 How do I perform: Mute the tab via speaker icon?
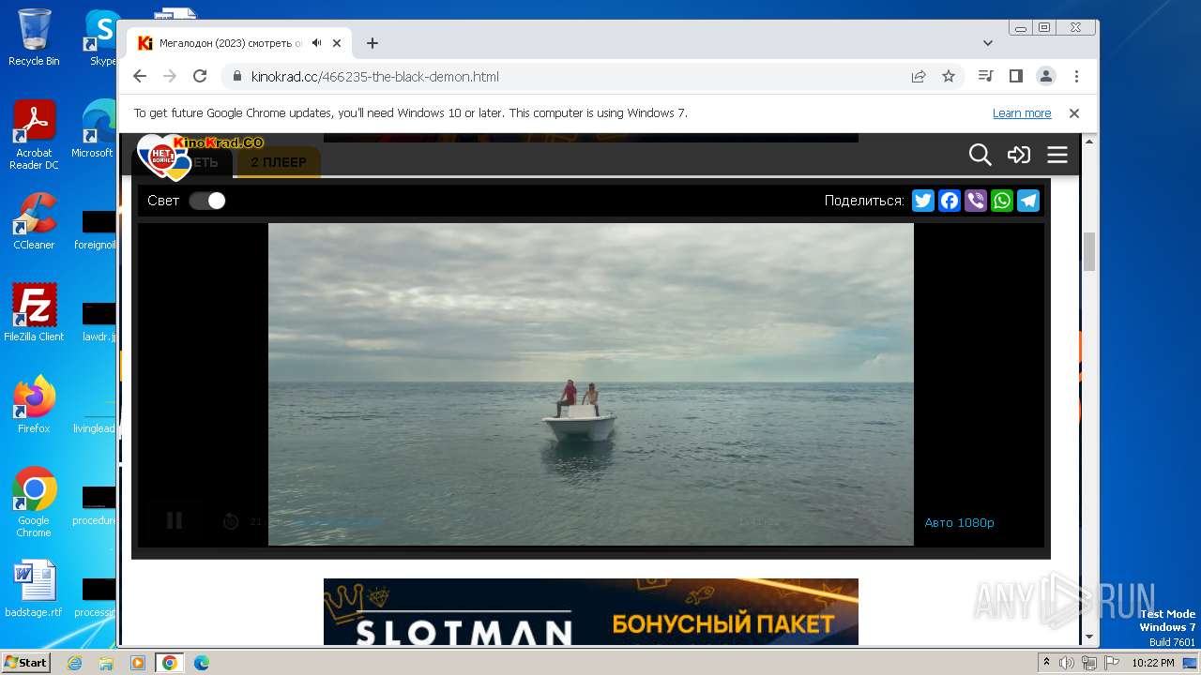pyautogui.click(x=317, y=43)
